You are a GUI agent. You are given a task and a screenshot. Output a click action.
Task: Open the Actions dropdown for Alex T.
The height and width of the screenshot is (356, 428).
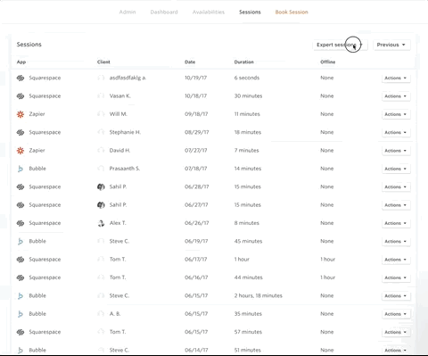396,223
